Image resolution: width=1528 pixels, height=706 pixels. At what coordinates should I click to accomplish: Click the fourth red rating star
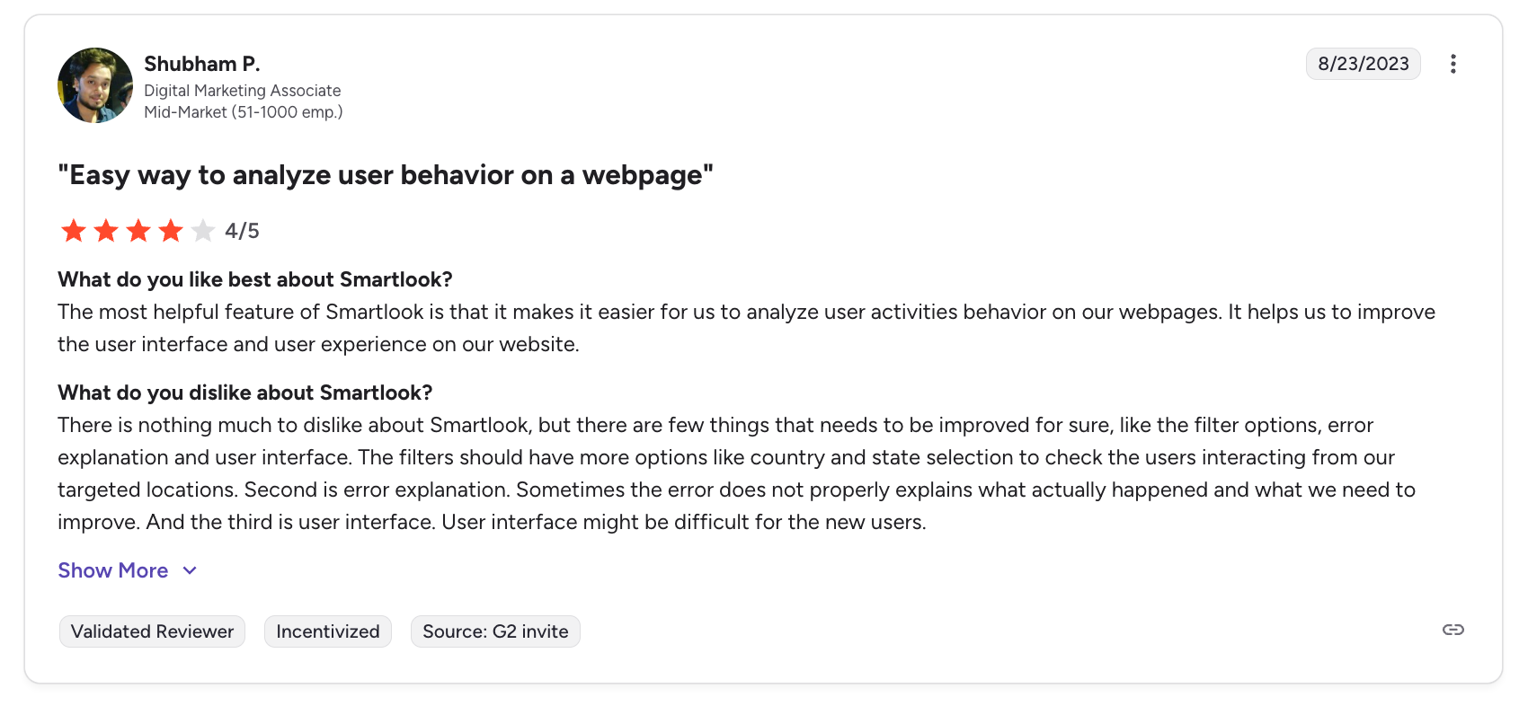(171, 231)
